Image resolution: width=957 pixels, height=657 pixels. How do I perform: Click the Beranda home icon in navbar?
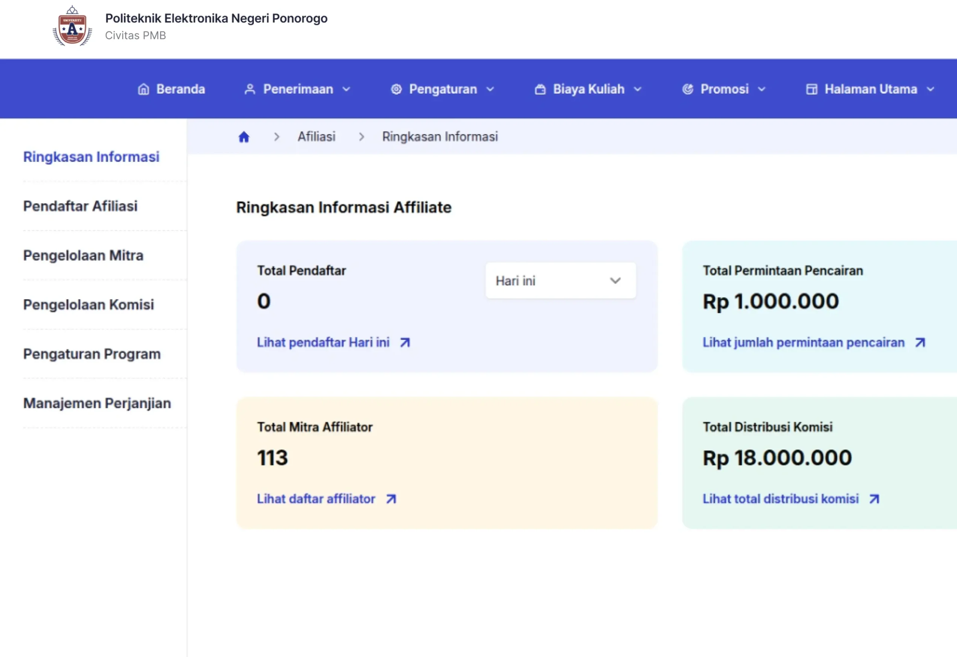pyautogui.click(x=144, y=89)
